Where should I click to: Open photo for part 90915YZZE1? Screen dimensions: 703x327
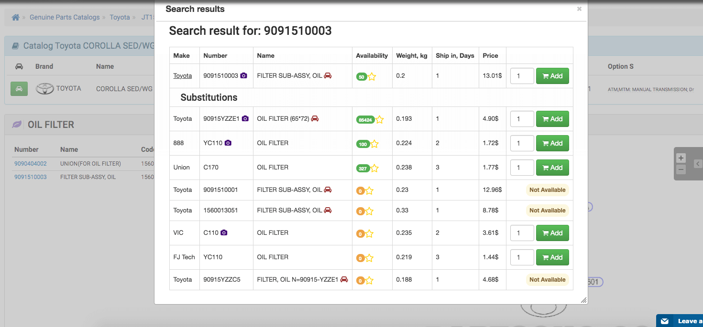pyautogui.click(x=245, y=118)
